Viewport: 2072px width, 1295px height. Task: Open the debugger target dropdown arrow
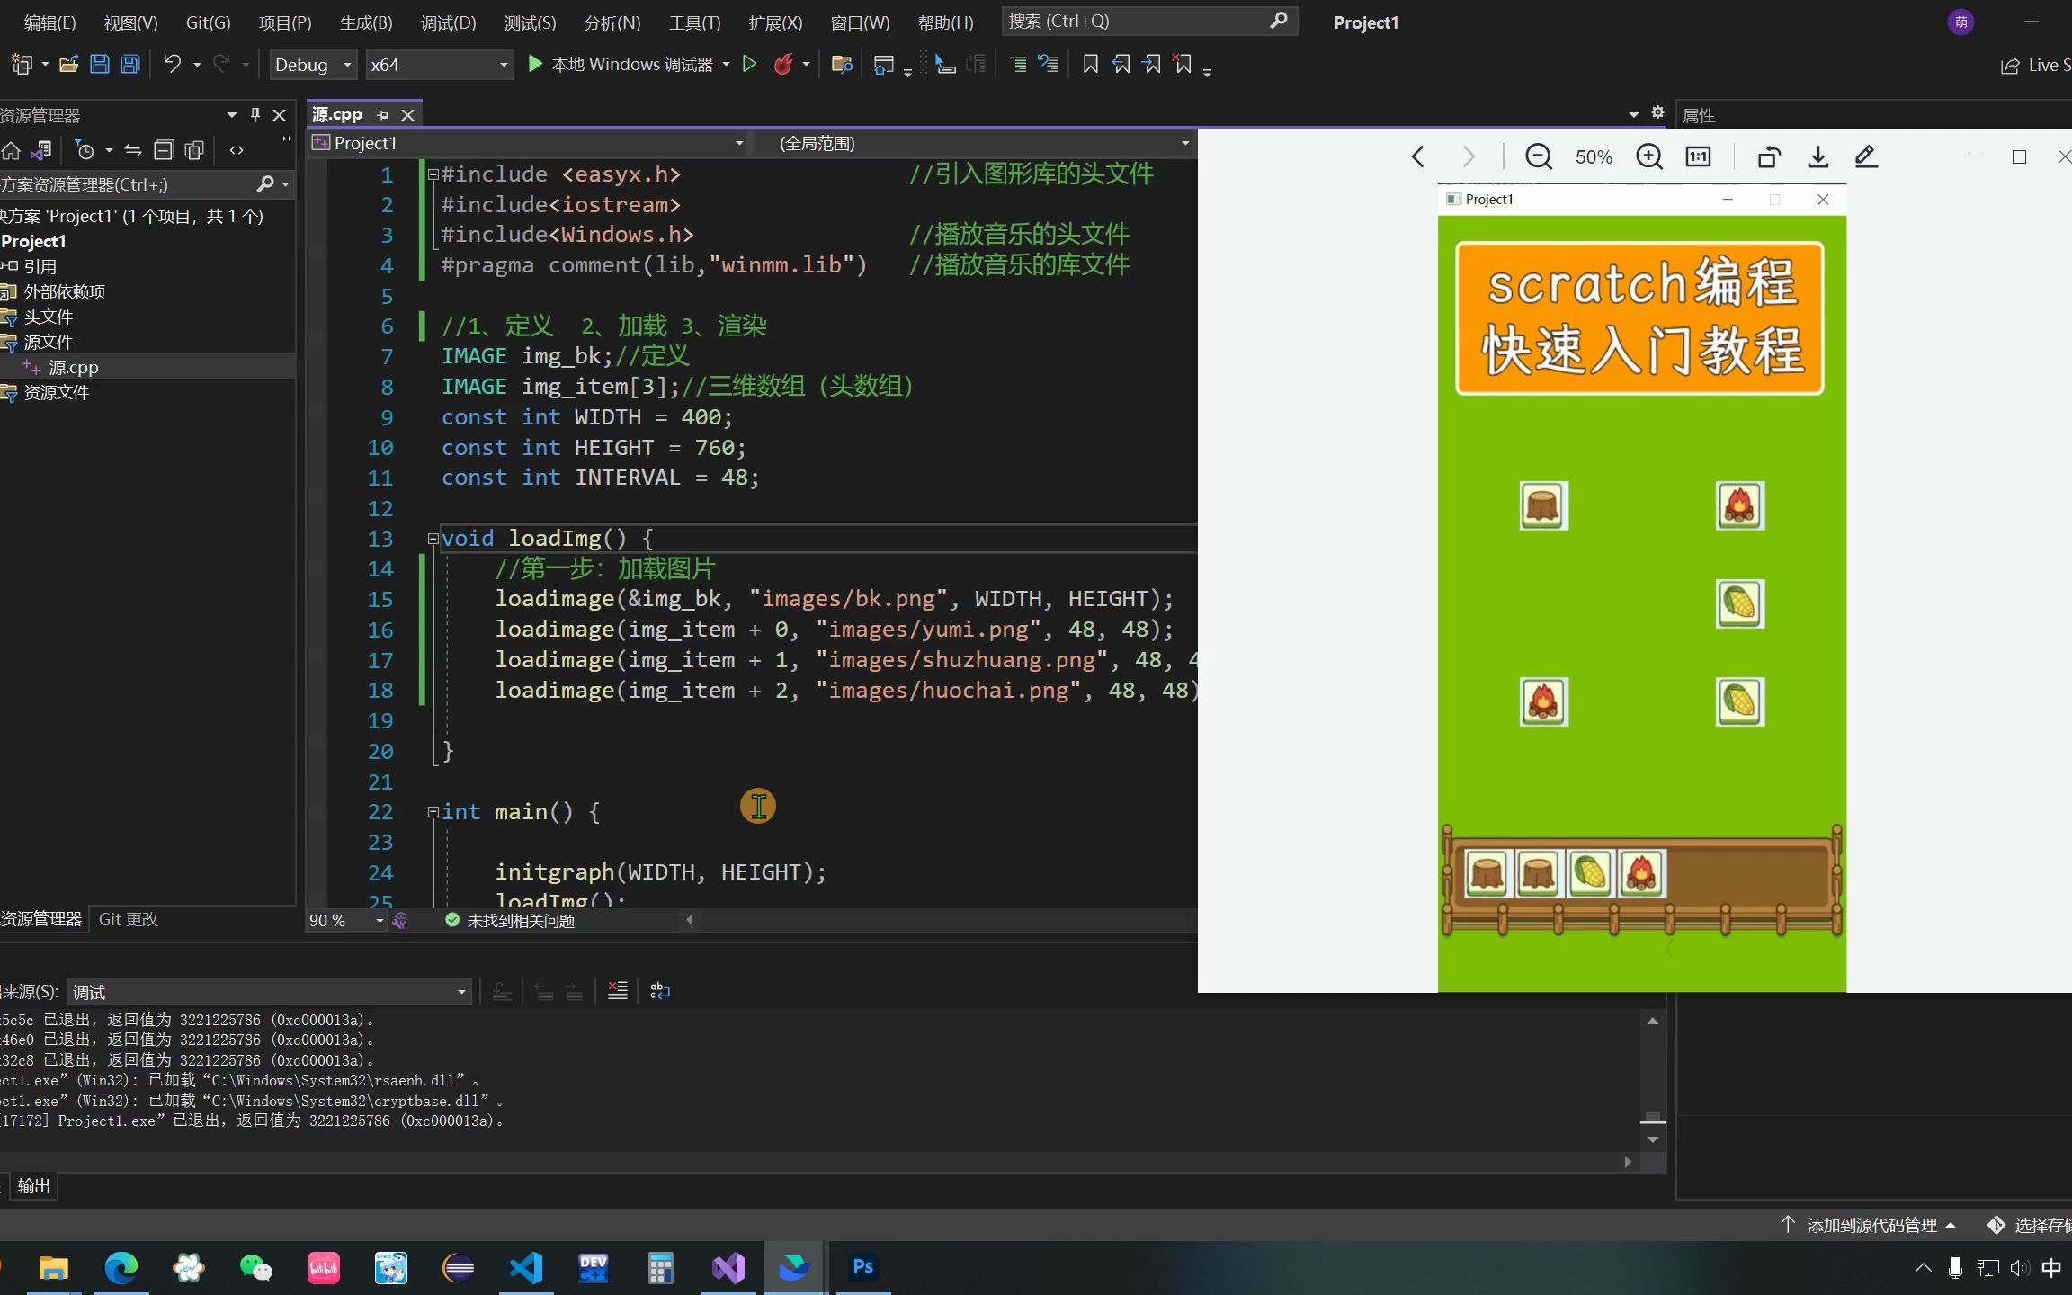[x=726, y=65]
